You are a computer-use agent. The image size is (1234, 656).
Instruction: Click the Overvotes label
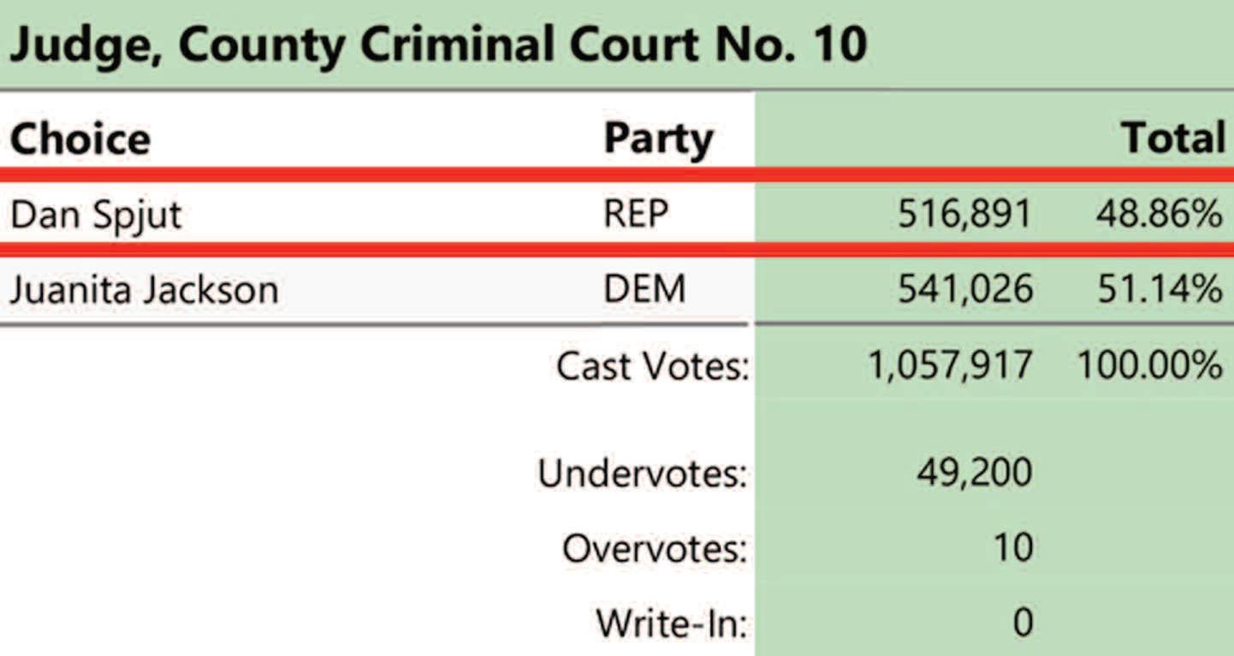(655, 548)
